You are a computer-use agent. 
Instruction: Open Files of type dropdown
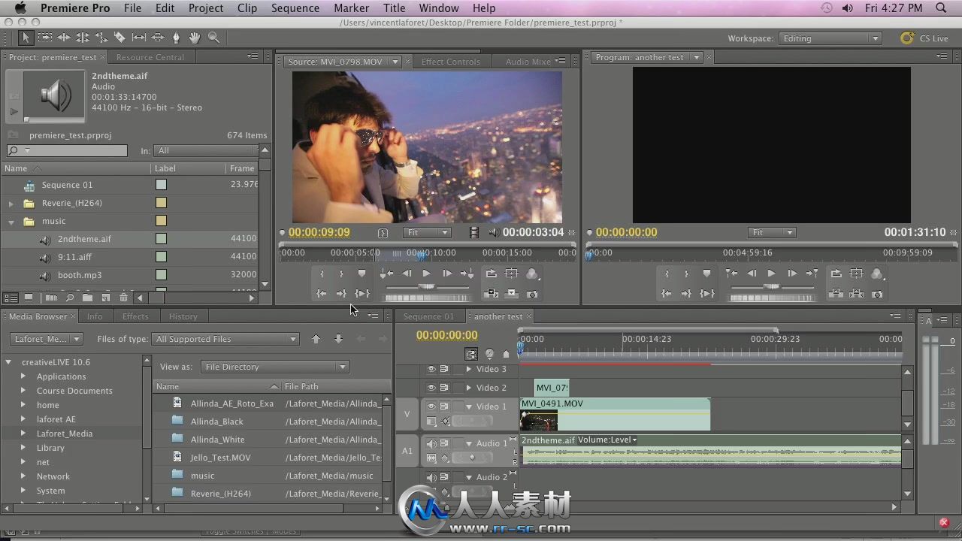[x=225, y=339]
